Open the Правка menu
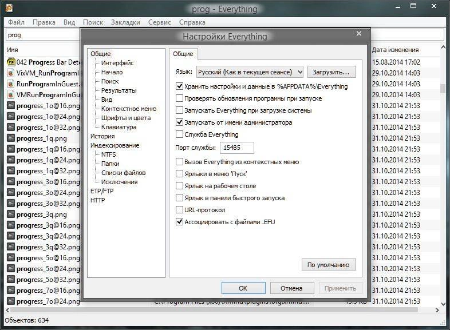This screenshot has width=450, height=330. (x=44, y=22)
